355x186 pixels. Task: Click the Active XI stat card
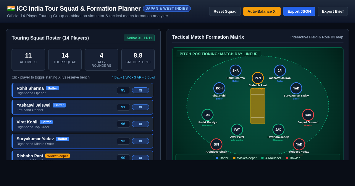coord(28,60)
